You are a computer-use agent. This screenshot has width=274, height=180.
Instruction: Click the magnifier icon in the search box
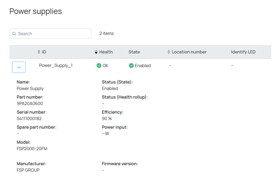coord(14,34)
